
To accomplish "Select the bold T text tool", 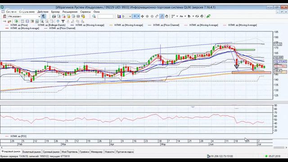I will pos(63,21).
